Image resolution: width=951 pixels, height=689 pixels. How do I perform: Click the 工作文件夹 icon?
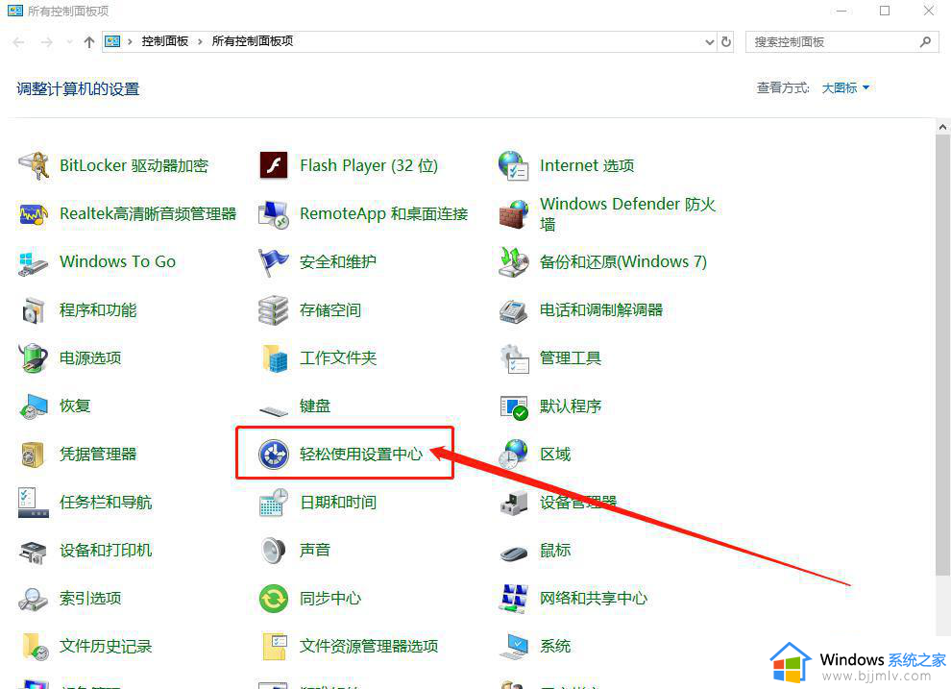coord(275,357)
